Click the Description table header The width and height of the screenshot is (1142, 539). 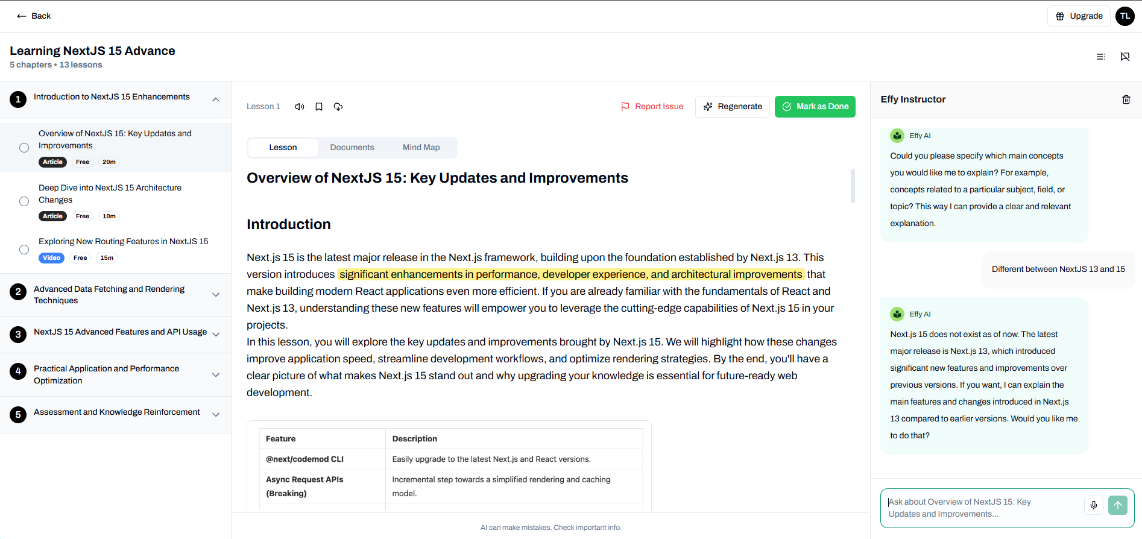pyautogui.click(x=514, y=439)
